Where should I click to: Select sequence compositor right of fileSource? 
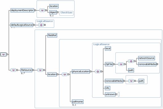coord(40,70)
